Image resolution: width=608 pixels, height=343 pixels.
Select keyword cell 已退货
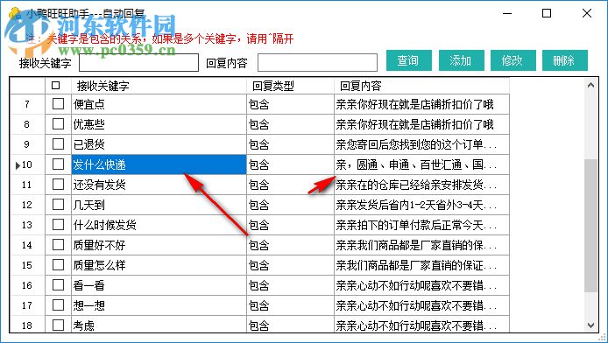[159, 144]
